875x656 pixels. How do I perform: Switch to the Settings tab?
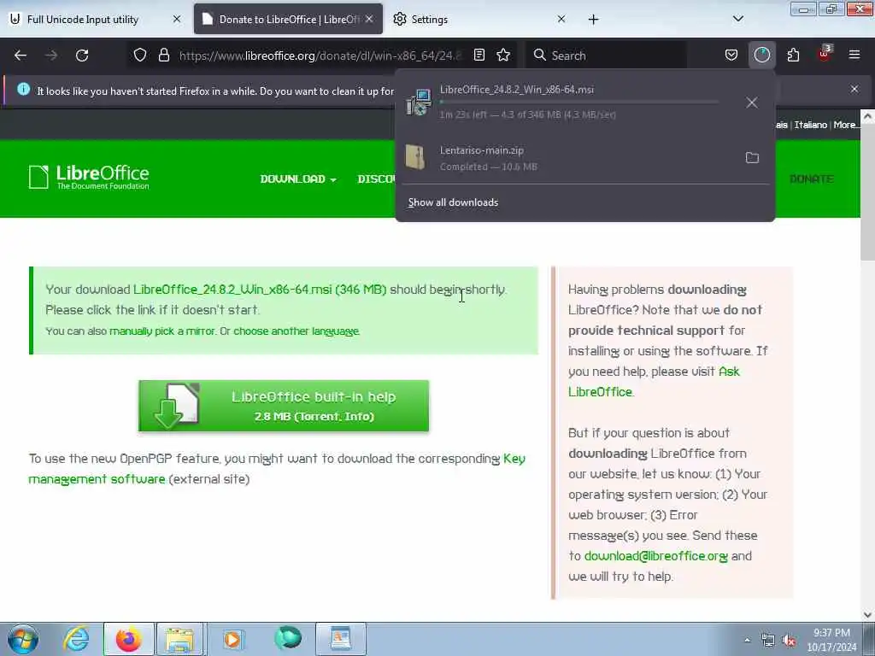click(x=430, y=19)
